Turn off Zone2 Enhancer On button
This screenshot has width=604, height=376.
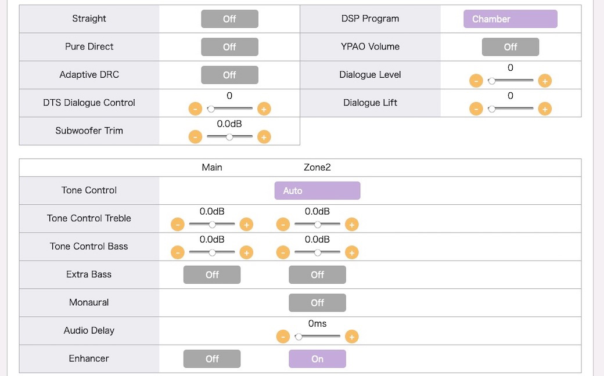[318, 359]
